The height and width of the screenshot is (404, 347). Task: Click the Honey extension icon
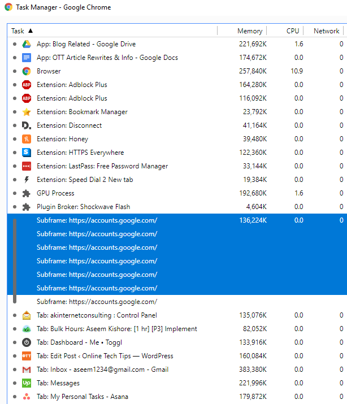[x=26, y=139]
